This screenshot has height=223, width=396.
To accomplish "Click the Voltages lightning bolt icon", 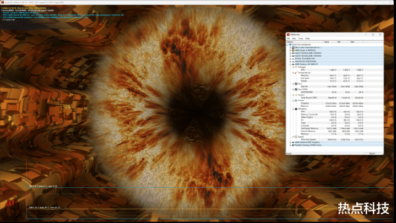I will (296, 67).
